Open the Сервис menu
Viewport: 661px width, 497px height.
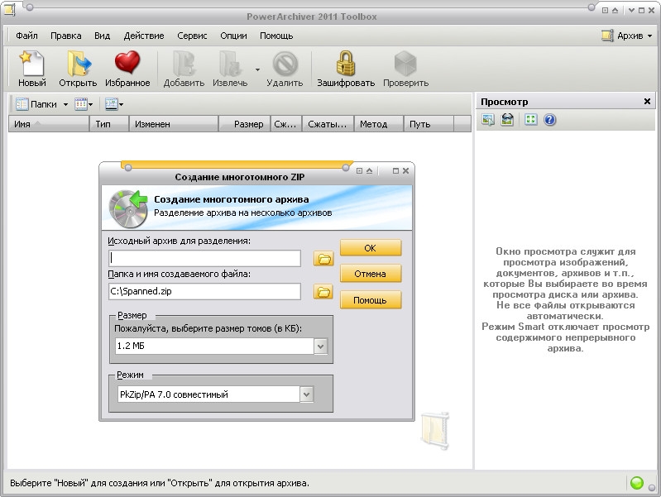coord(192,36)
